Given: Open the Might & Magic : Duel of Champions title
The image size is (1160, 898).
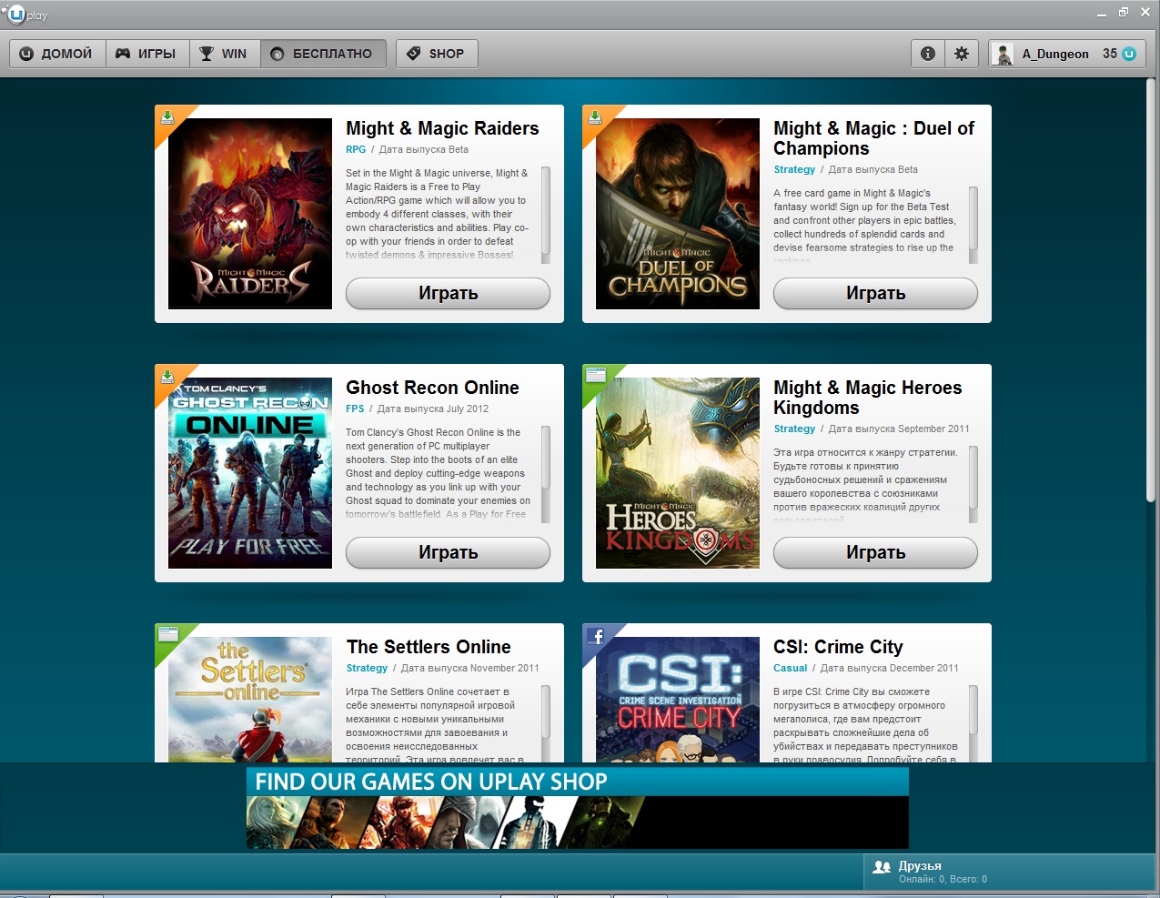Looking at the screenshot, I should (873, 138).
